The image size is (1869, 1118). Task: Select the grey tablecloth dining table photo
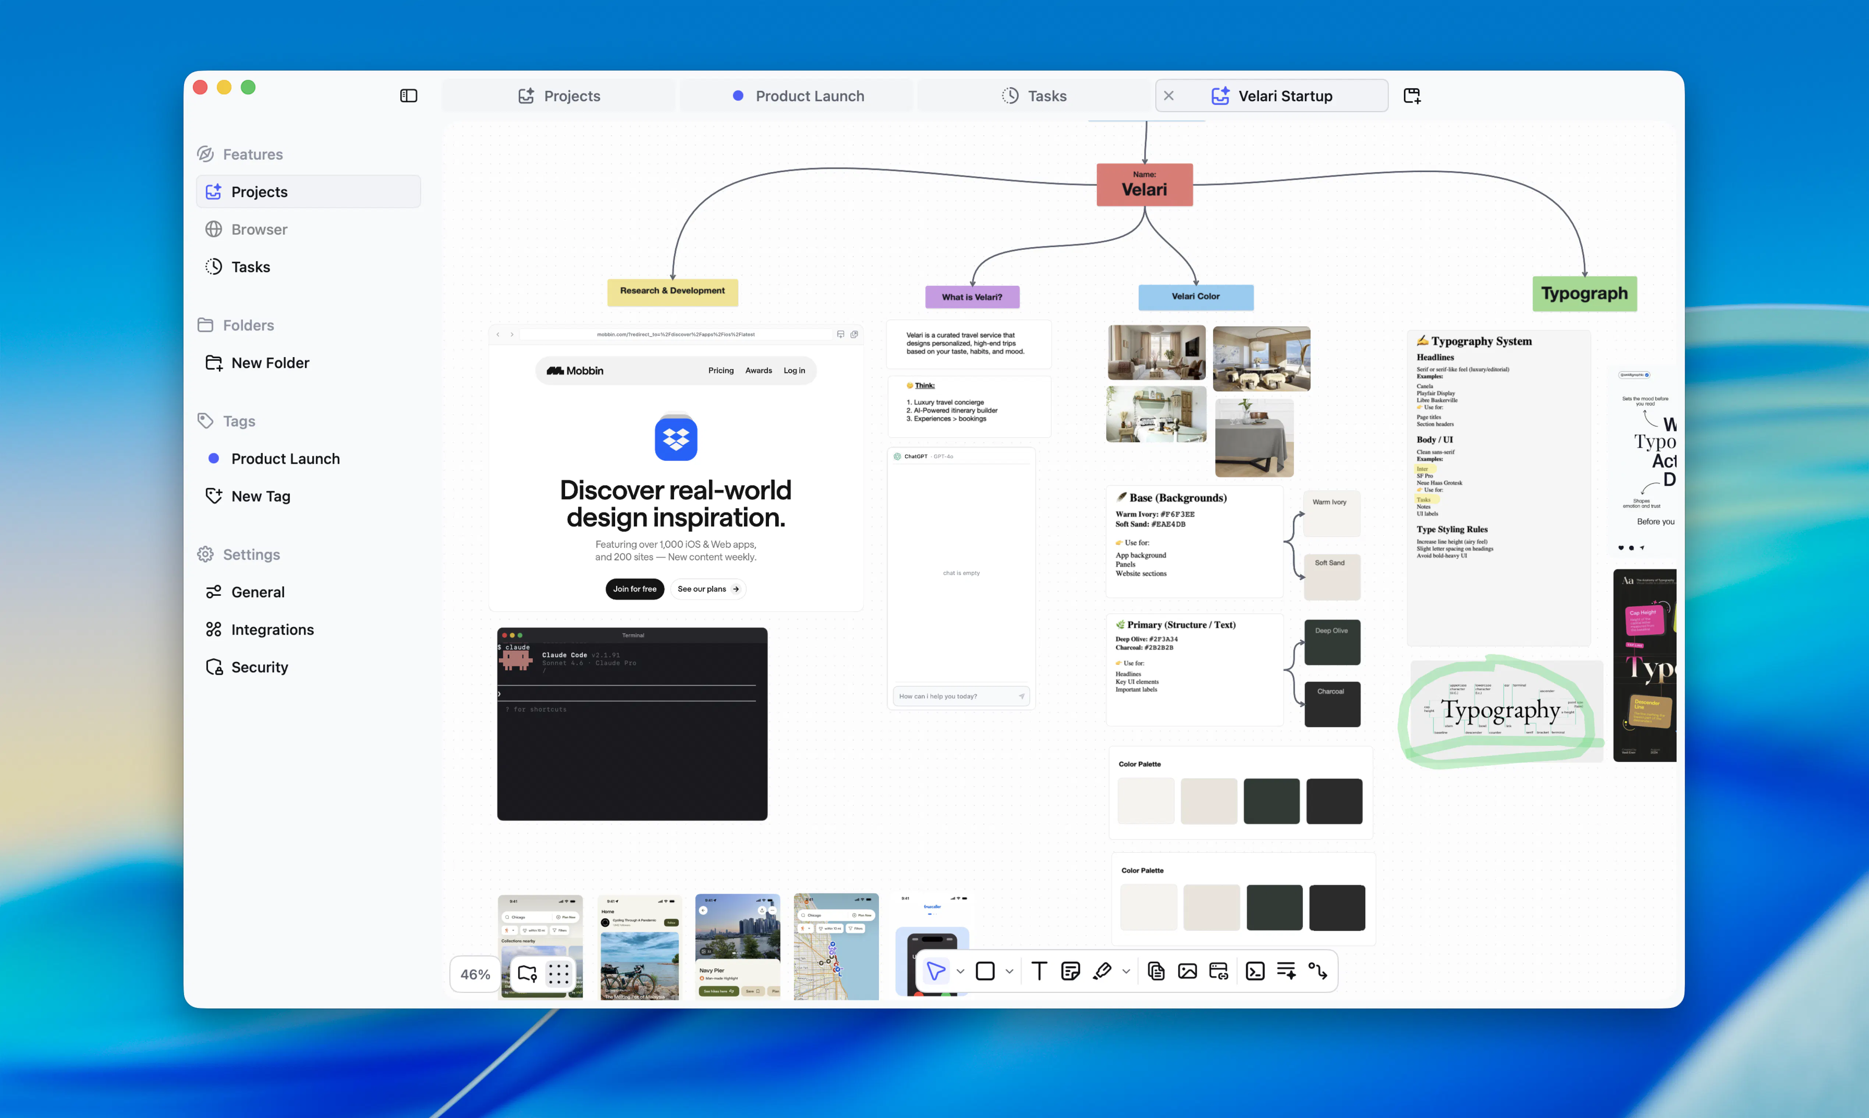pyautogui.click(x=1254, y=438)
